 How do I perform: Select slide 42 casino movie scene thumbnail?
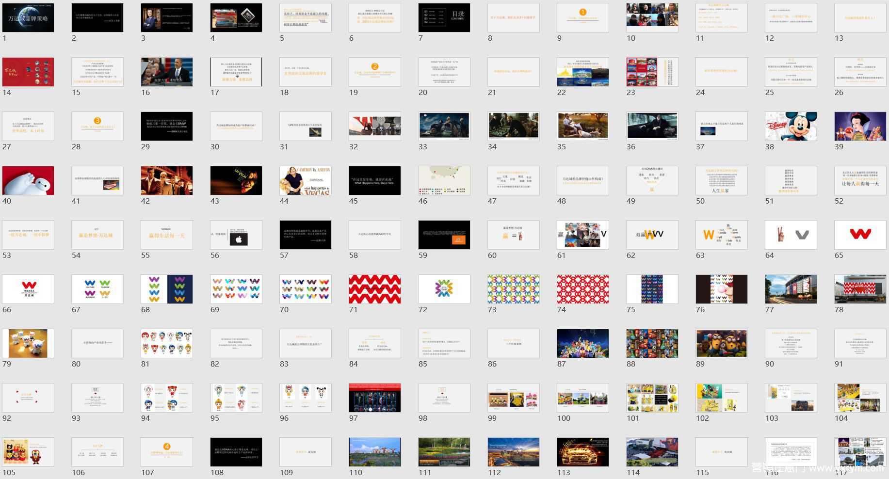tap(167, 181)
